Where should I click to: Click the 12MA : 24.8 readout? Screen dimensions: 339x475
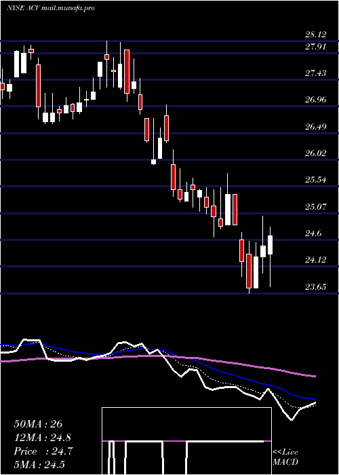(x=43, y=438)
